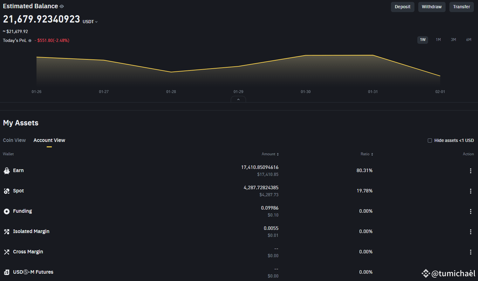This screenshot has width=478, height=281.
Task: Click the 01-26 date axis label
Action: click(37, 92)
